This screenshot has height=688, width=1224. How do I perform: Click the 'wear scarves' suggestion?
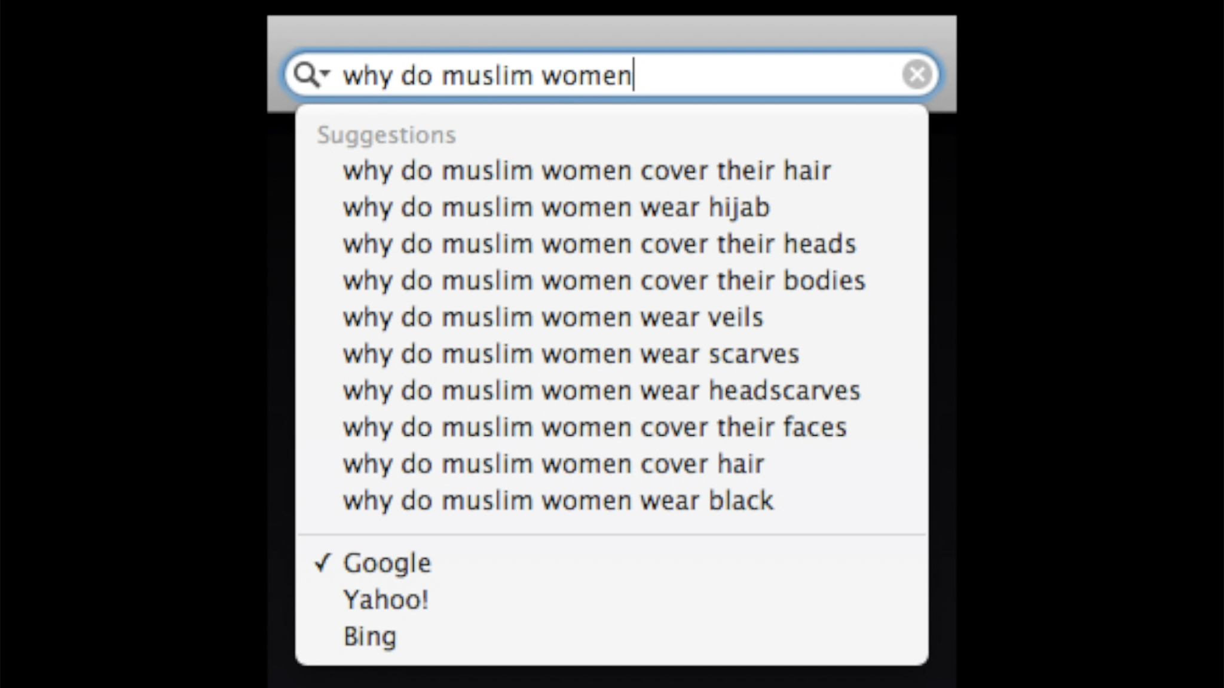tap(571, 354)
